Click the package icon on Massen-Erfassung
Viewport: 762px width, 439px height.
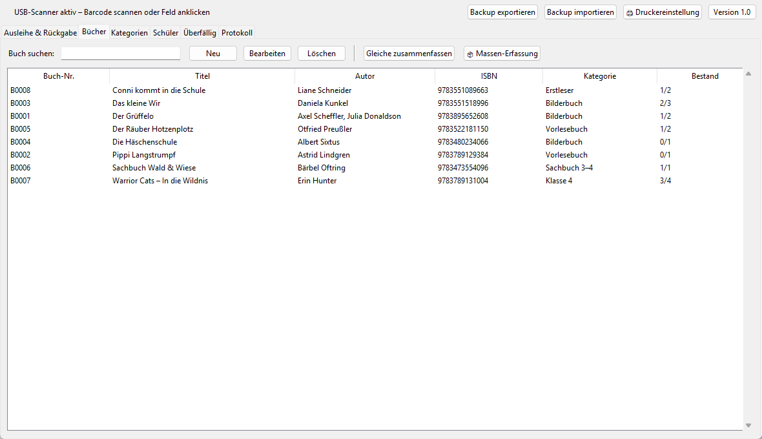tap(470, 54)
